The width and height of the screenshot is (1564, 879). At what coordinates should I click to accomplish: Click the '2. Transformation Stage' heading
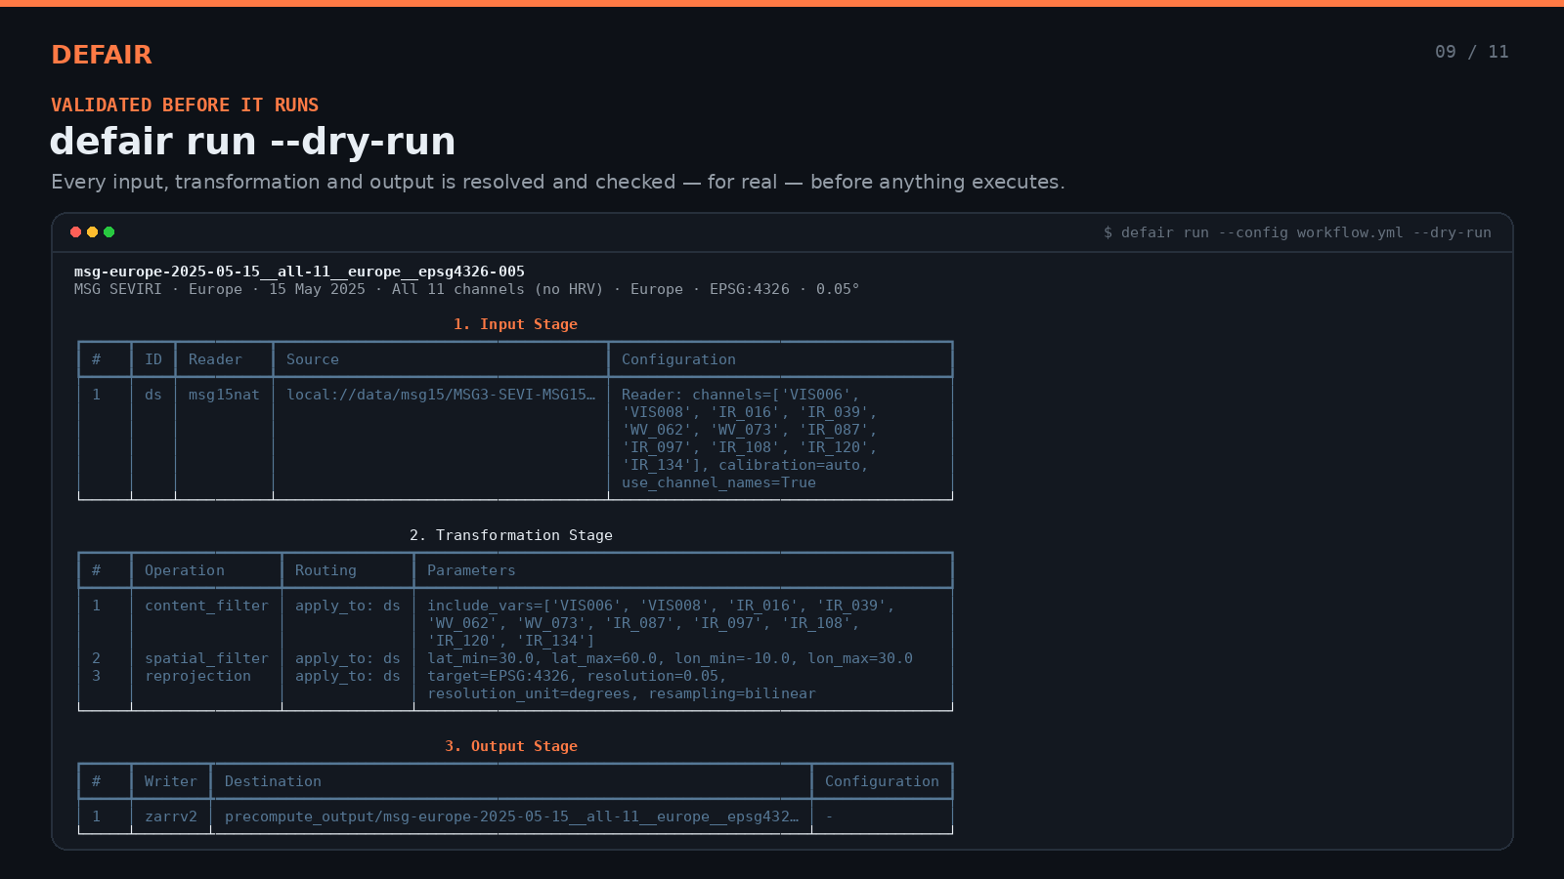(511, 535)
